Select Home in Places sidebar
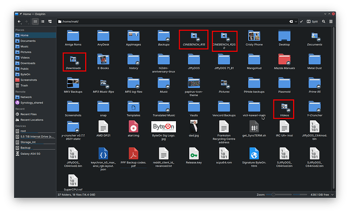Image resolution: width=350 pixels, height=214 pixels. point(36,35)
